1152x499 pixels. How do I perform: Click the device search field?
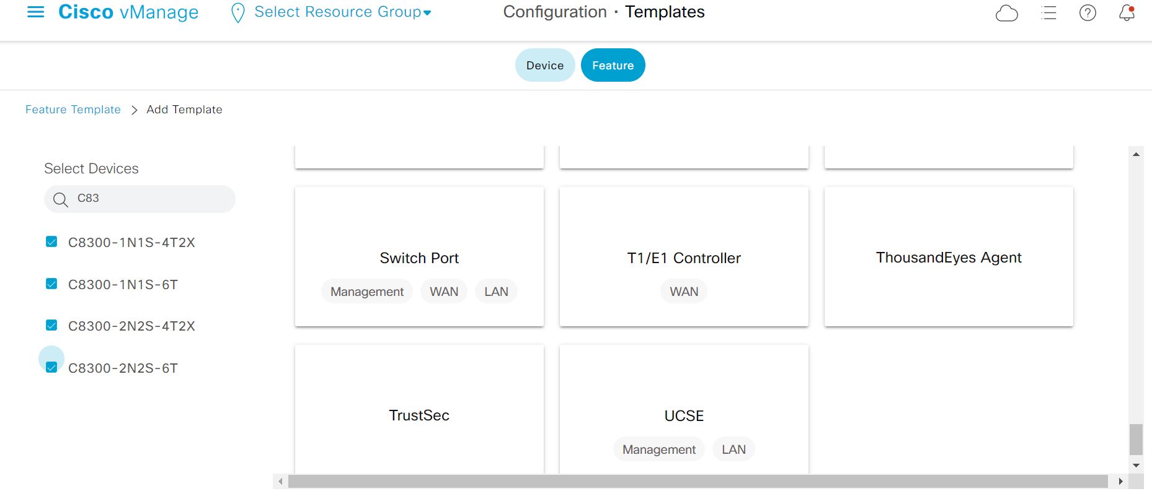coord(152,199)
